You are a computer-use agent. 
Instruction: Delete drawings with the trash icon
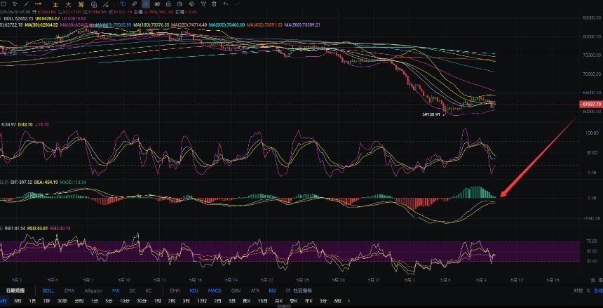214,4
